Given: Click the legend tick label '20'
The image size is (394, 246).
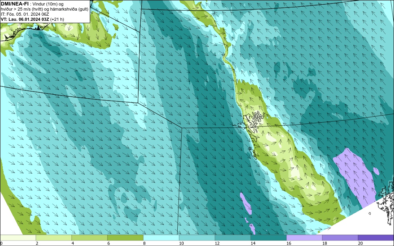Looking at the screenshot, I should coord(361,243).
